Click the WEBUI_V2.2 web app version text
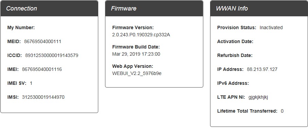 [137, 73]
